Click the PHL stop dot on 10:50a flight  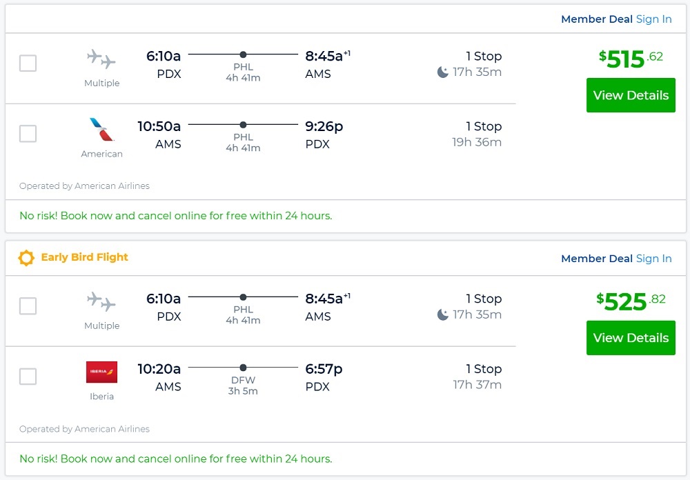[243, 125]
